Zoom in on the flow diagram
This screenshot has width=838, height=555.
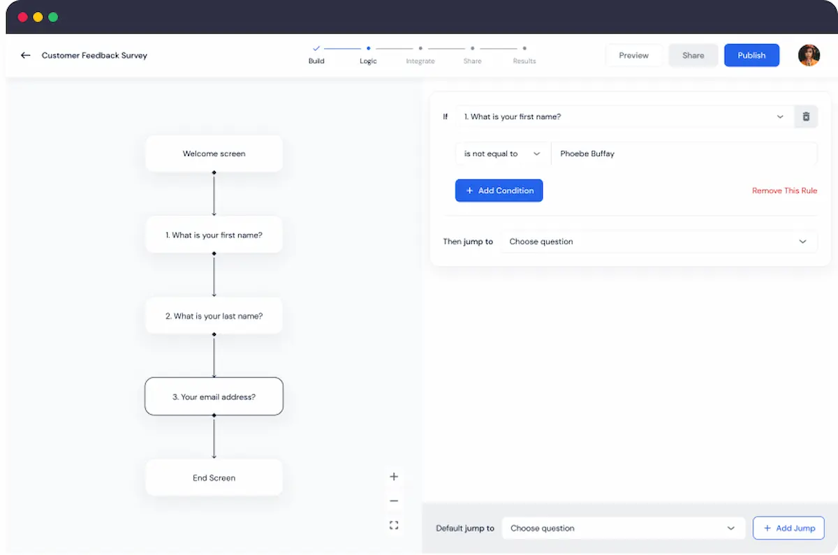pyautogui.click(x=394, y=477)
